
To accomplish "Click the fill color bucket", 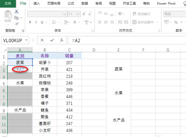I will tap(65, 22).
